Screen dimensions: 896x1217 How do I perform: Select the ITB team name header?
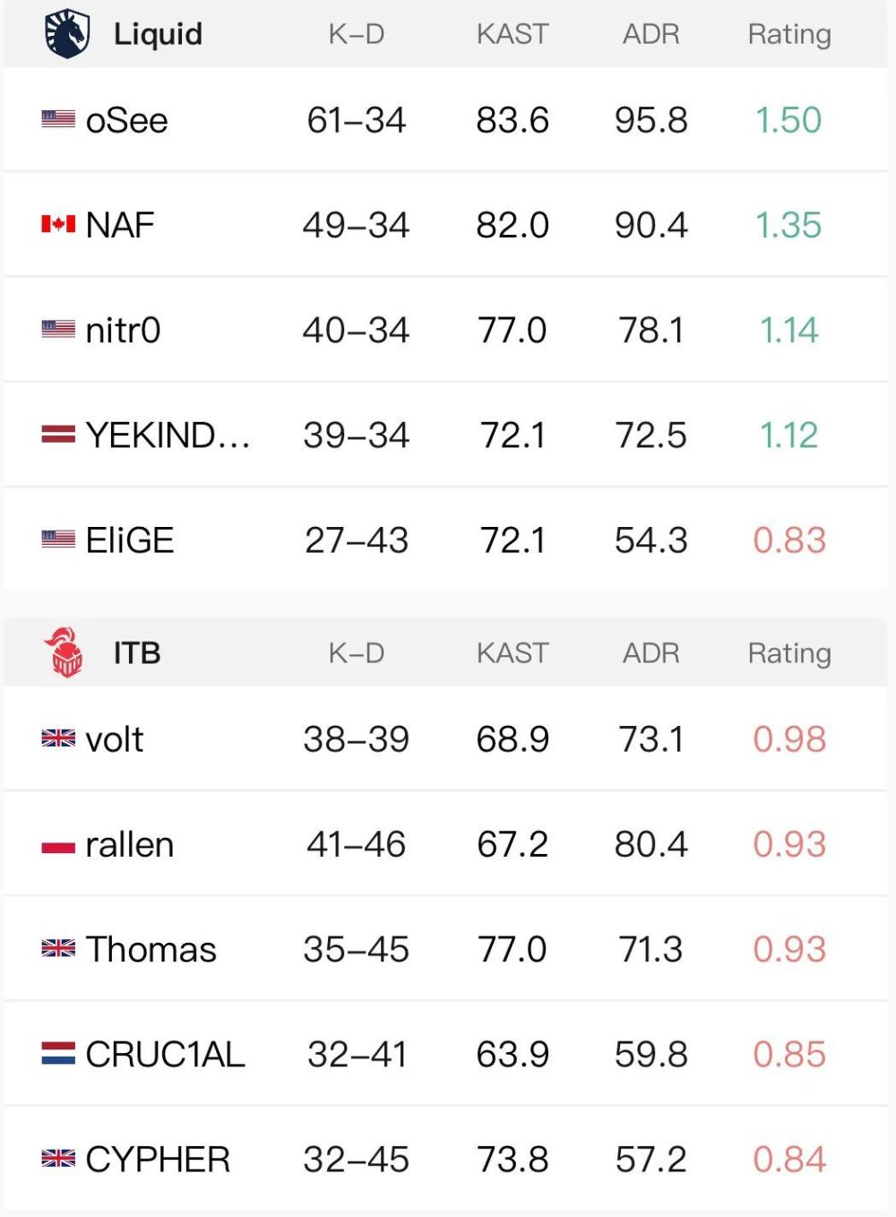tap(137, 653)
